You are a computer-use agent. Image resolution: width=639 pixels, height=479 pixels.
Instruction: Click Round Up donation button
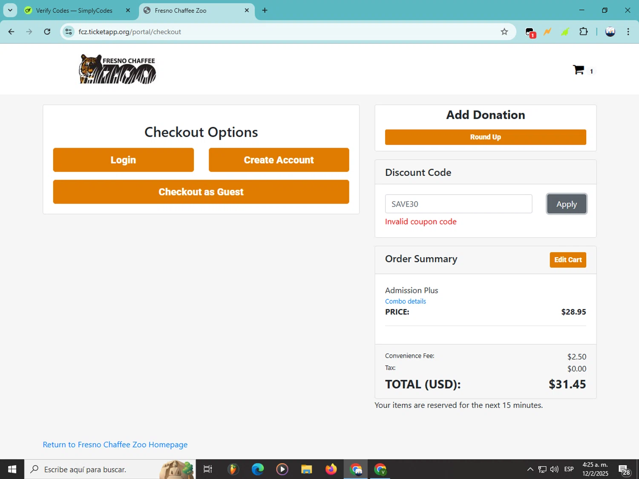click(486, 137)
